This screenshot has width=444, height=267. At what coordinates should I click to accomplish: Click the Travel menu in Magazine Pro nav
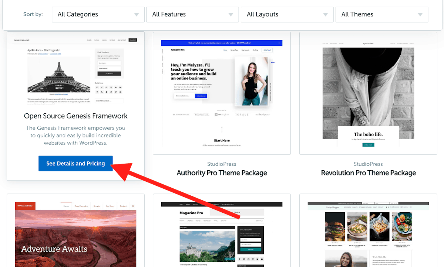pos(216,220)
